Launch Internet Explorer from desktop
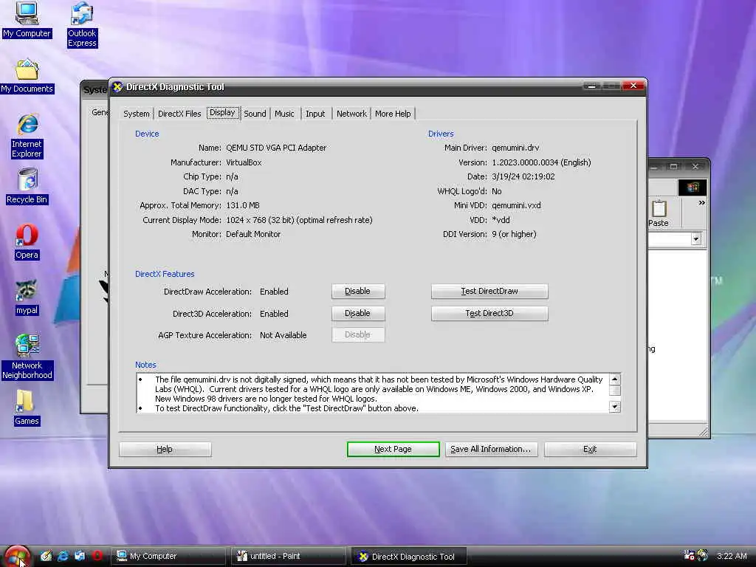Screen dimensions: 756x567 point(27,137)
